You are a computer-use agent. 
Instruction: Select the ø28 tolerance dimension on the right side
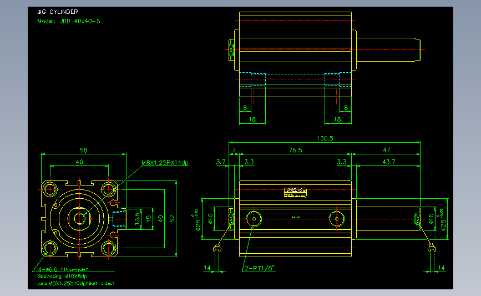(442, 220)
